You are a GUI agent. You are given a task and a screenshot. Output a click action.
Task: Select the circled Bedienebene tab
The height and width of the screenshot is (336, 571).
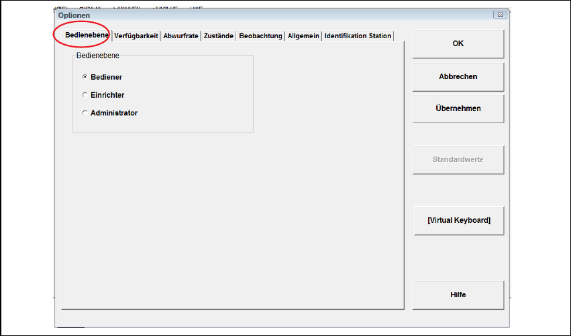point(87,35)
